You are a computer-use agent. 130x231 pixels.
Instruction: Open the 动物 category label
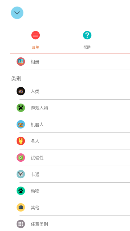tap(35, 191)
